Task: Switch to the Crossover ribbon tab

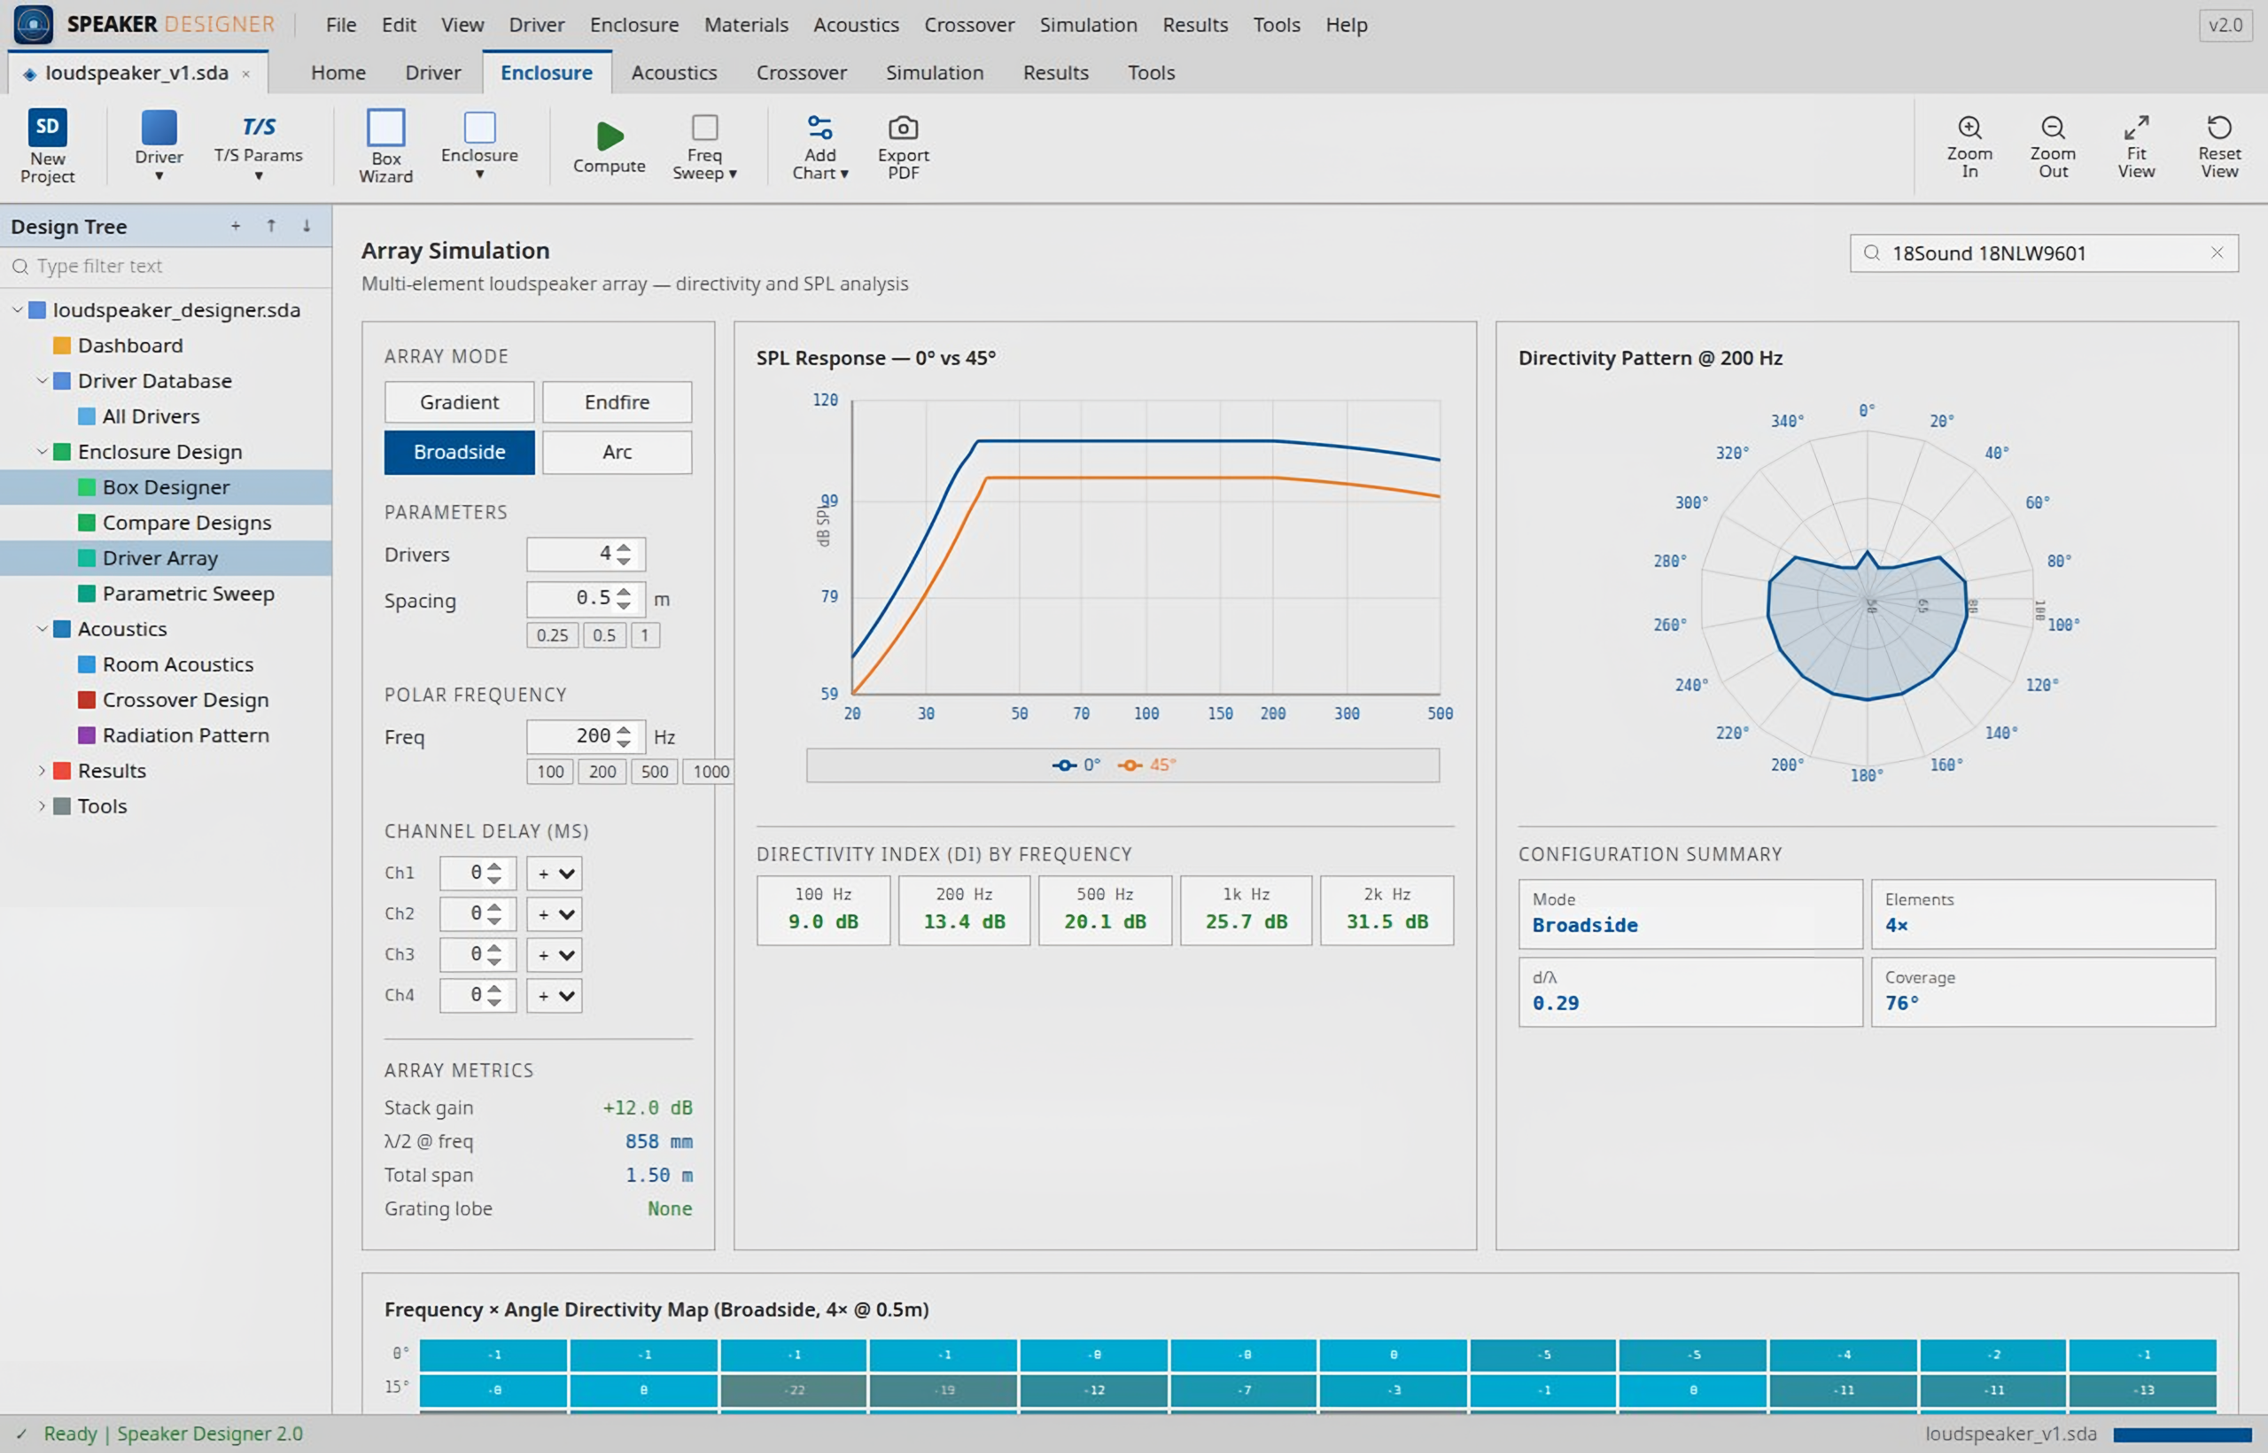Action: 801,73
